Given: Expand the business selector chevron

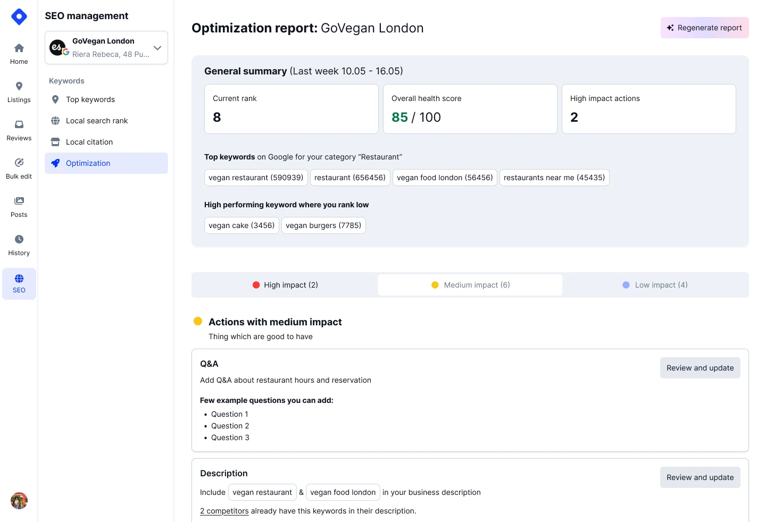Looking at the screenshot, I should [x=157, y=47].
